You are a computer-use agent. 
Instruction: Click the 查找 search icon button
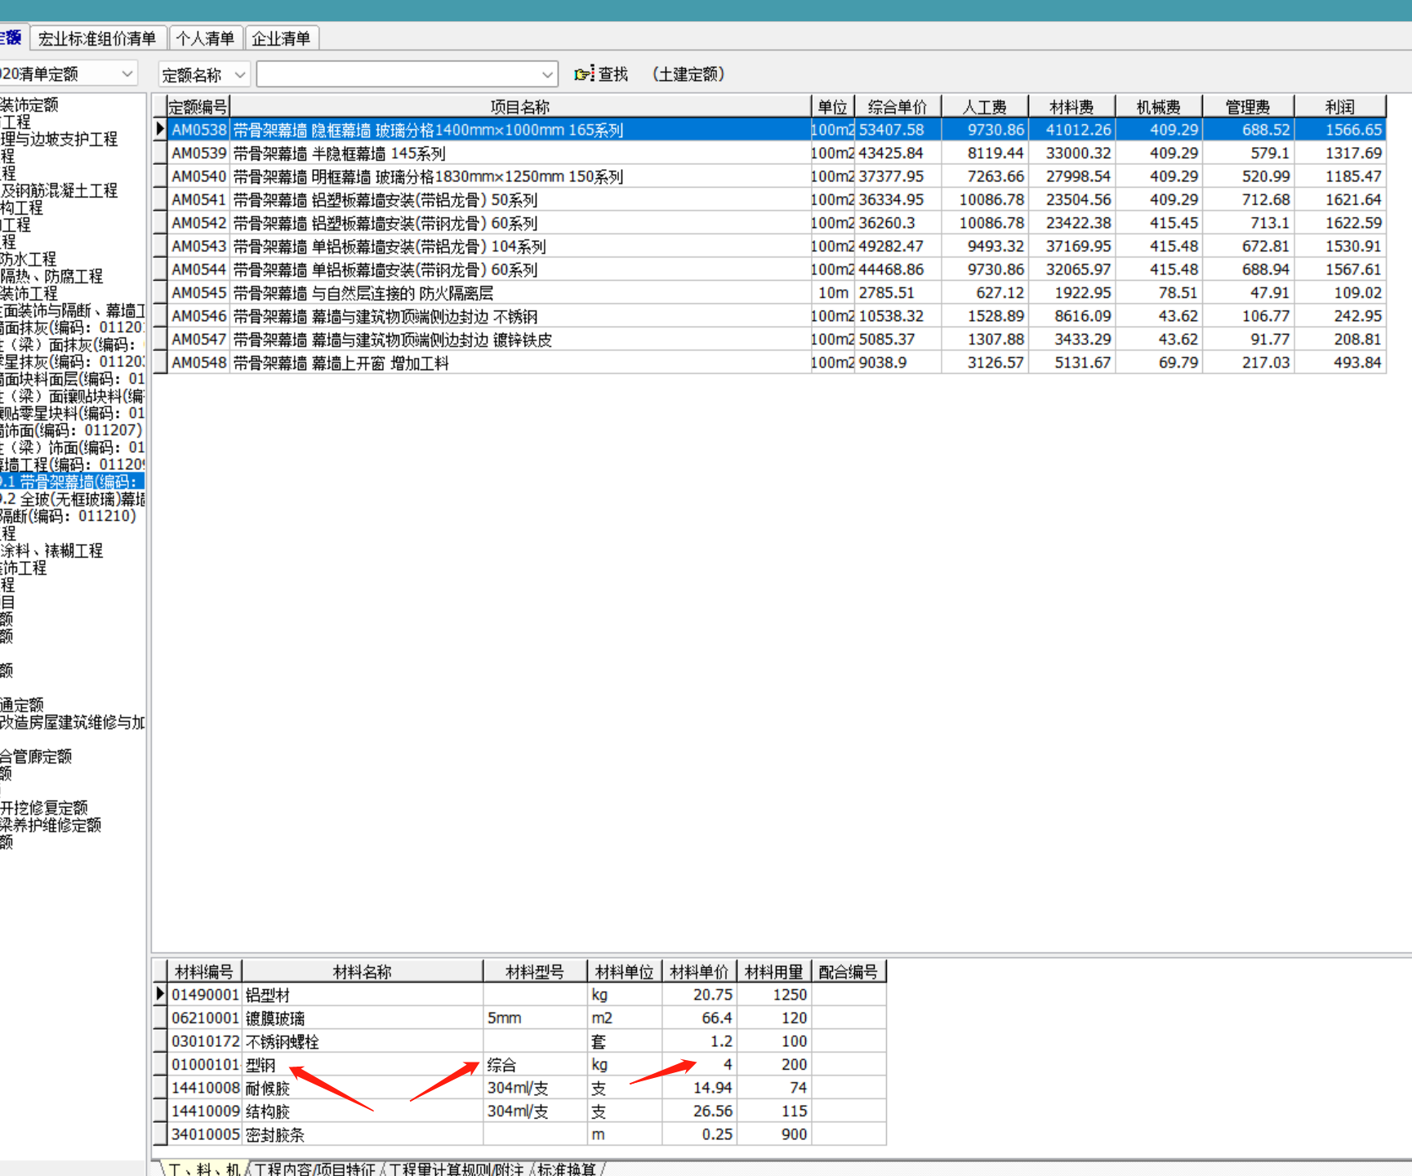tap(601, 74)
